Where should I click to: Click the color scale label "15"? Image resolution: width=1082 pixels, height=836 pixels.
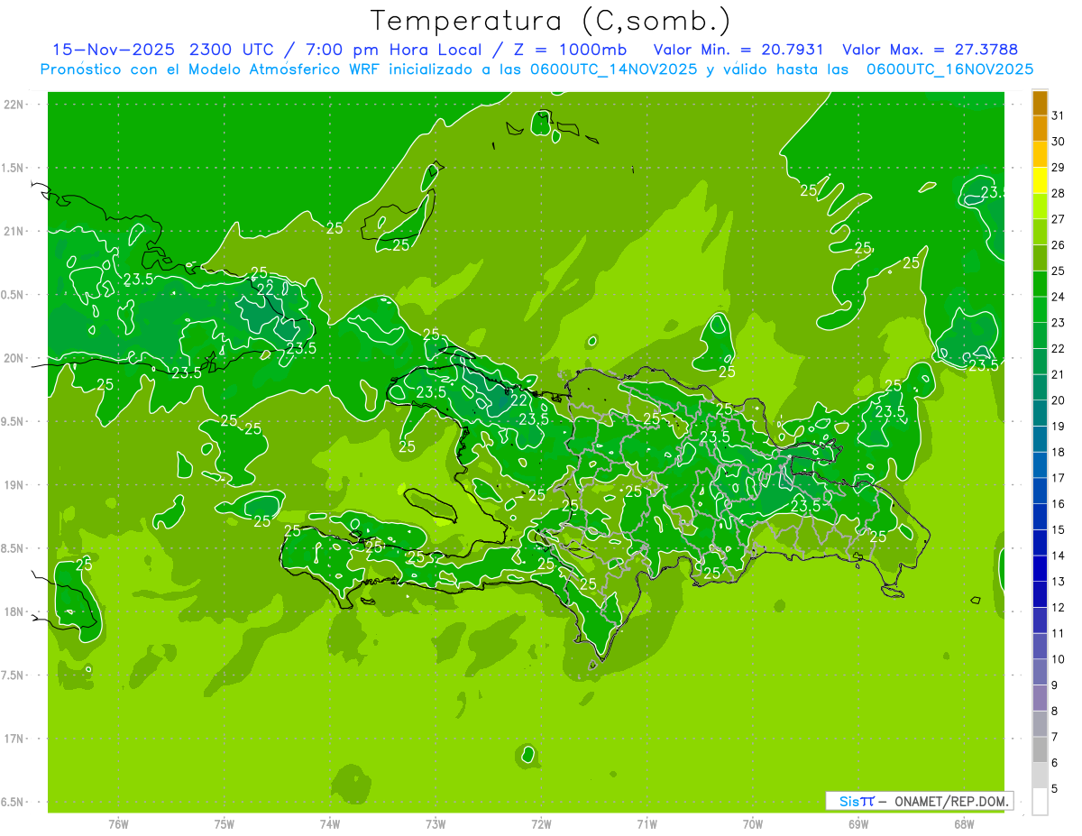(x=1058, y=530)
